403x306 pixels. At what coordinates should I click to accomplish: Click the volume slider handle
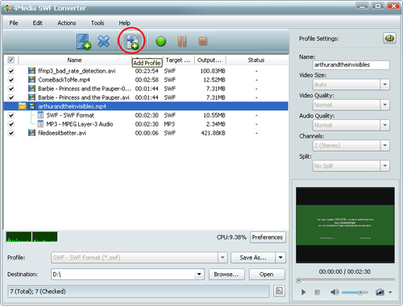tap(360, 292)
